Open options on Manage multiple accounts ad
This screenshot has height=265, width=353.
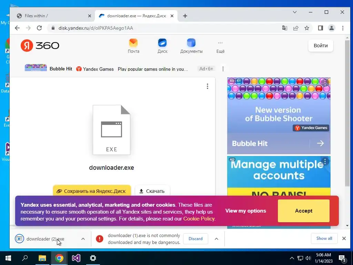click(325, 161)
